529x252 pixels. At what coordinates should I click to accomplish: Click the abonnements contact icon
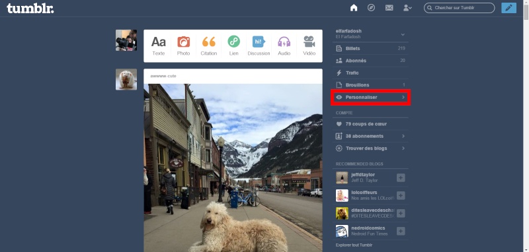tap(339, 136)
